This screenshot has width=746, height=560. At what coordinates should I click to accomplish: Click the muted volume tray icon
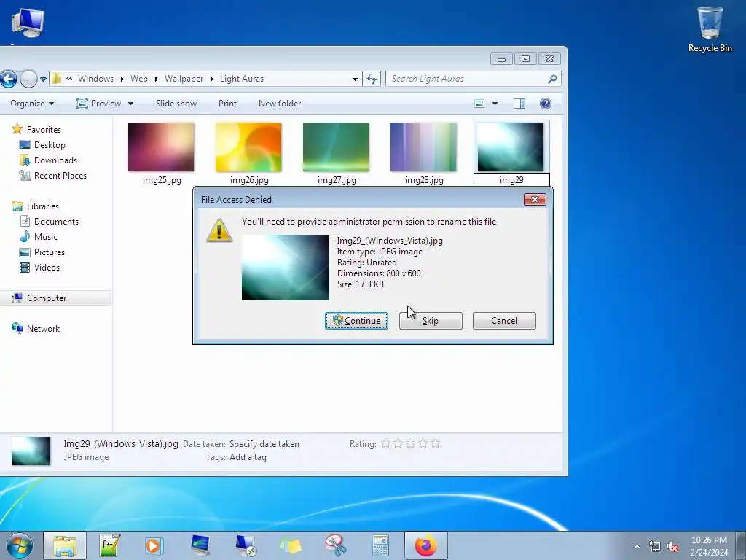click(672, 547)
